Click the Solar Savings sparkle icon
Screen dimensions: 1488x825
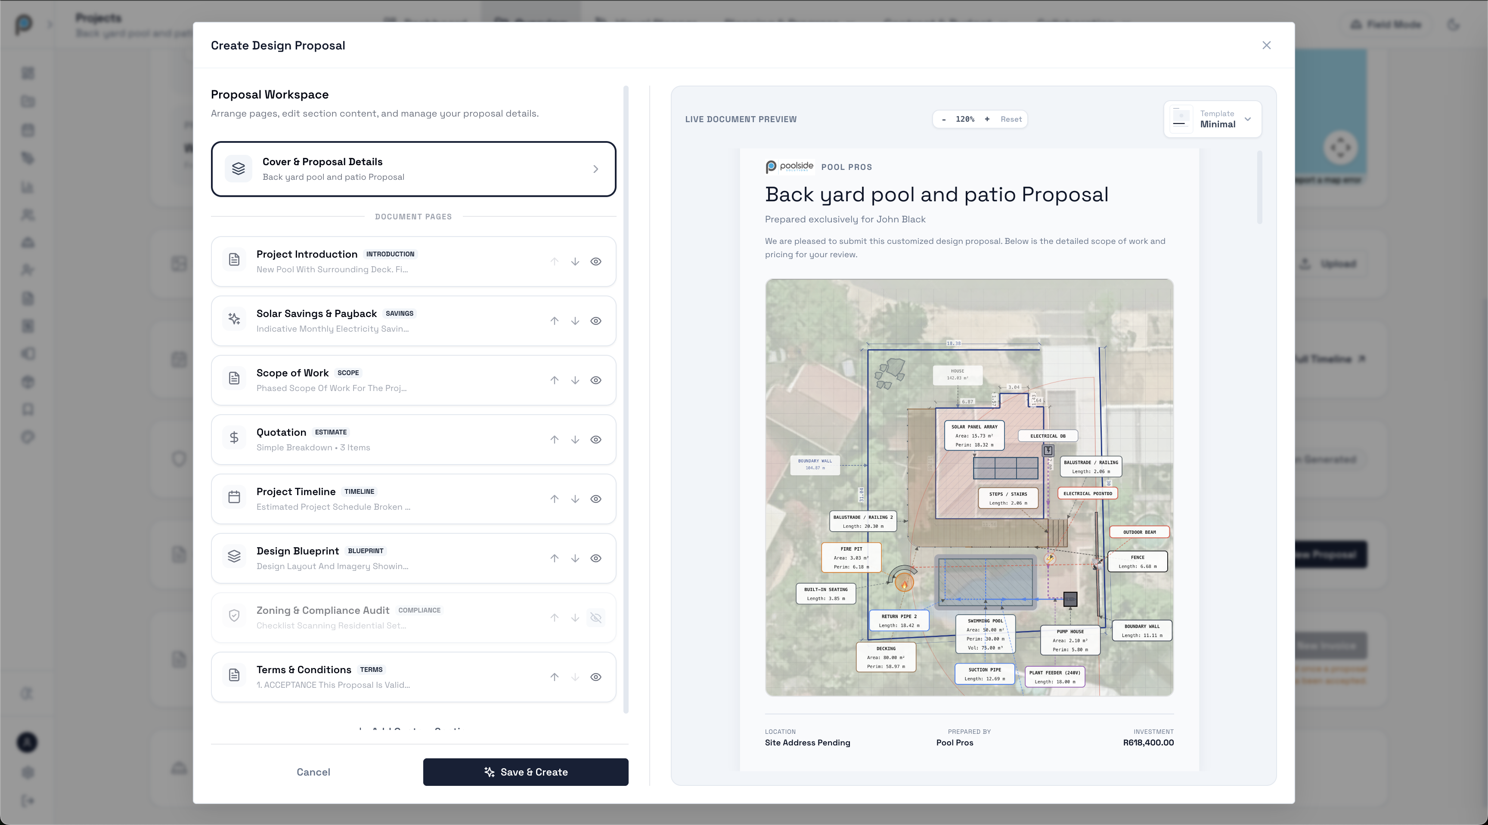coord(234,319)
